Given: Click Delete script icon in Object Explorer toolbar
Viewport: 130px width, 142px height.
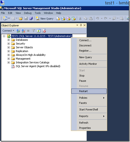Looking at the screenshot, I should 44,31.
